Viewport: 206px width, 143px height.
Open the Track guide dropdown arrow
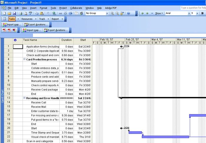tap(48, 19)
